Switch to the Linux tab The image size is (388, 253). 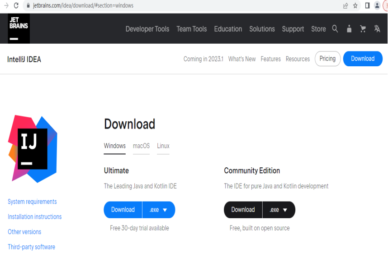tap(163, 146)
